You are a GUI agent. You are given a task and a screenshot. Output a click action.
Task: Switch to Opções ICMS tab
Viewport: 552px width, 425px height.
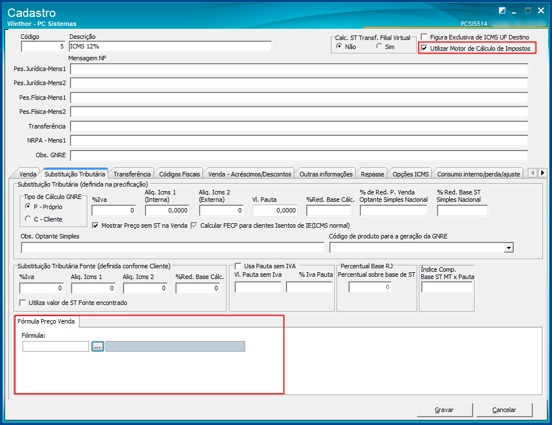point(410,174)
